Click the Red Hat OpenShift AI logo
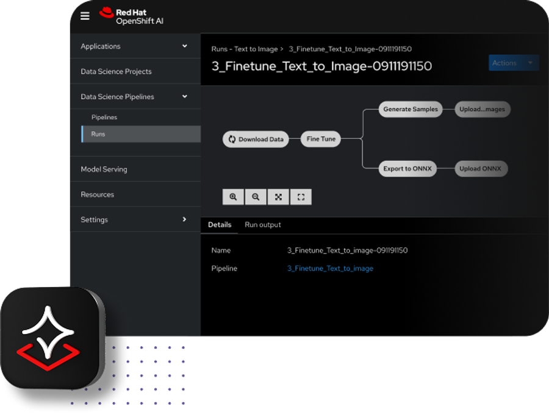Screen dimensions: 549x415 131,16
